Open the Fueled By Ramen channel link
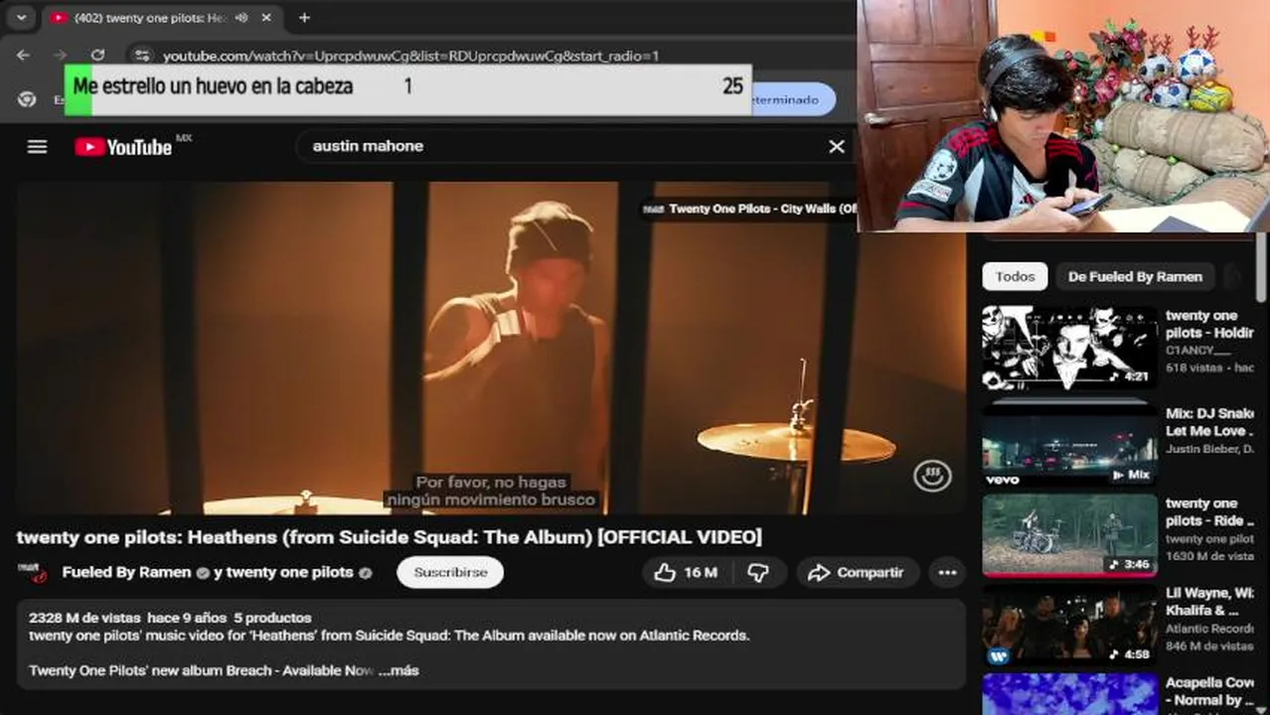 (127, 572)
